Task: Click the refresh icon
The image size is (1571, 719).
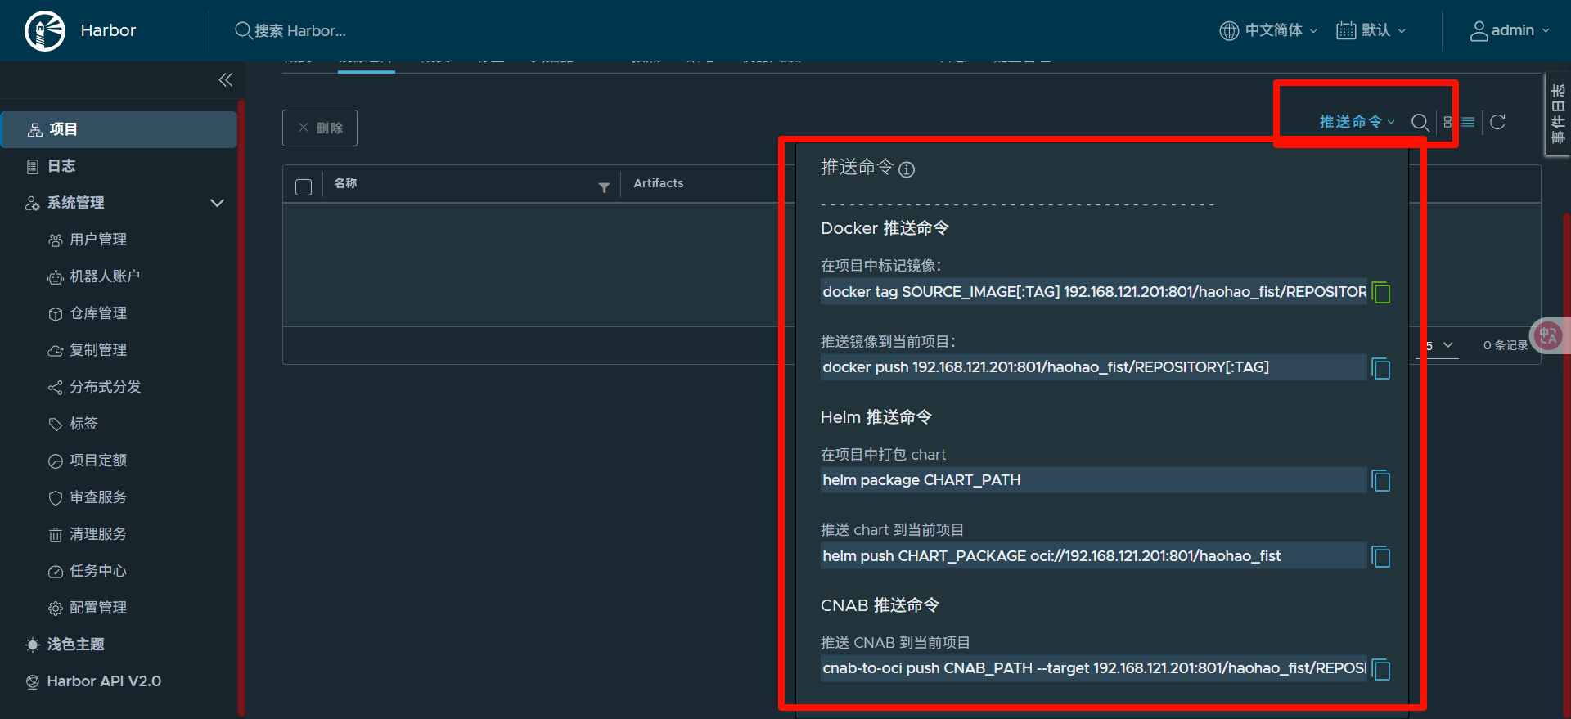Action: pos(1498,122)
